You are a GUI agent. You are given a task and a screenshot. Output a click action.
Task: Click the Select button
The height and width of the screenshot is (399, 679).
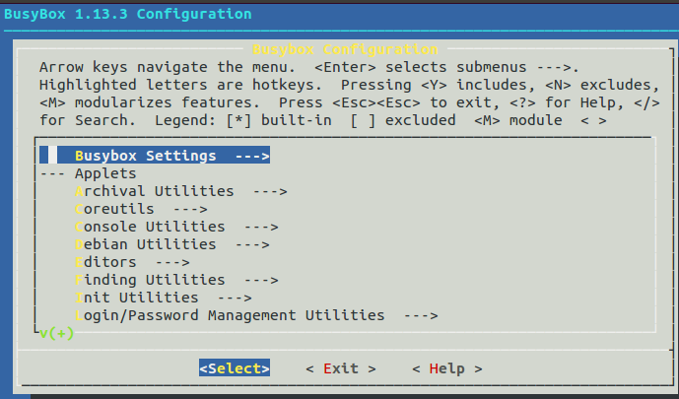(235, 368)
